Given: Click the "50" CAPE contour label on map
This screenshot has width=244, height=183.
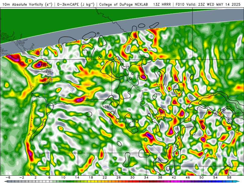Looking at the screenshot, I should tap(207, 106).
